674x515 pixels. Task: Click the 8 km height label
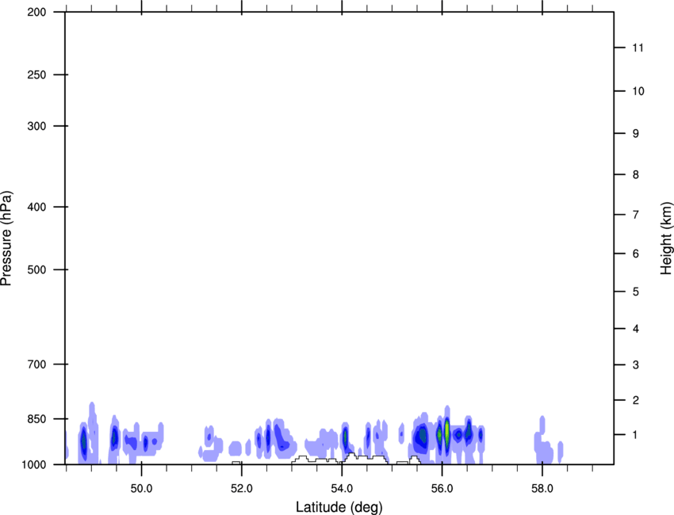coord(635,174)
